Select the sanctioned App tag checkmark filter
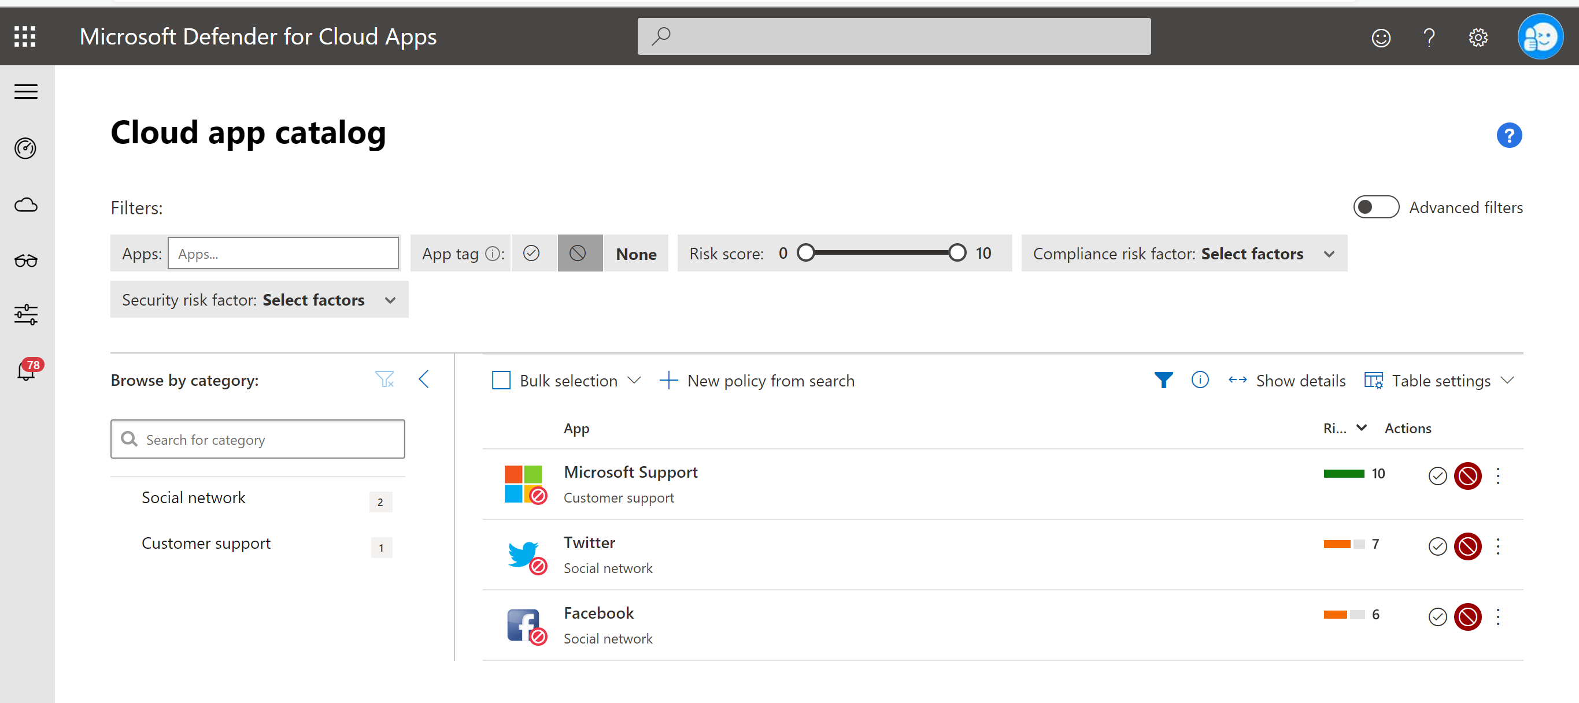The image size is (1579, 703). tap(532, 253)
